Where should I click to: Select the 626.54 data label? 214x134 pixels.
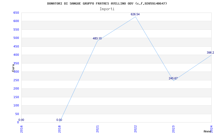click(135, 14)
